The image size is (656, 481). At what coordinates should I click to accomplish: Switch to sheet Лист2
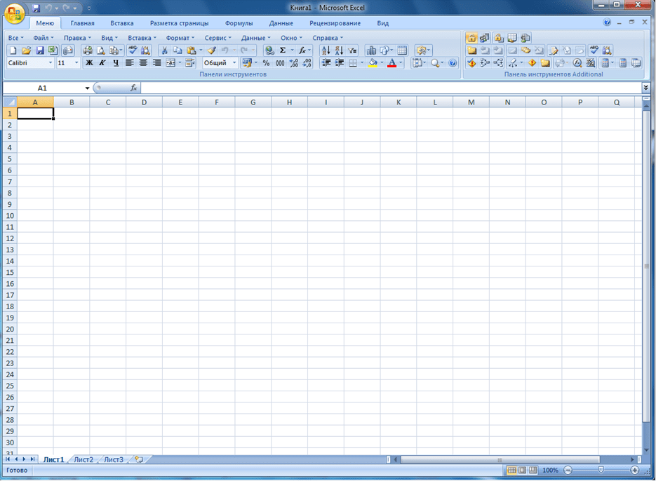click(83, 460)
